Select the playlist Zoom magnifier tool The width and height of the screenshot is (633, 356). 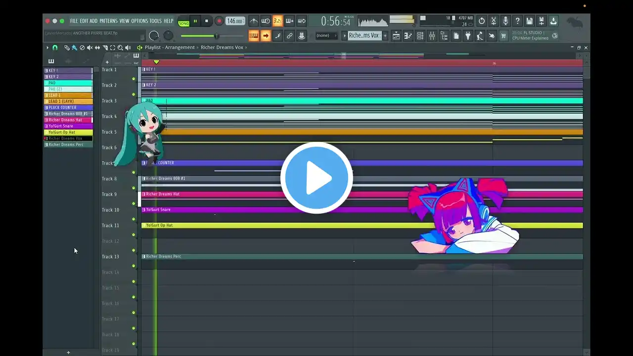click(x=120, y=47)
